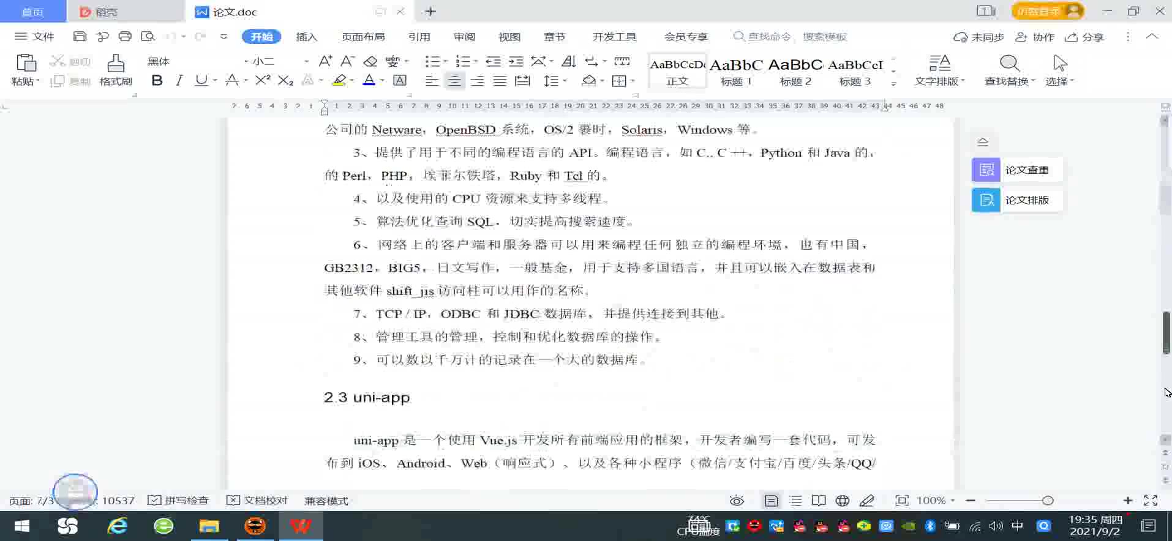The image size is (1172, 541).
Task: Open the 文件 menu
Action: [x=35, y=37]
